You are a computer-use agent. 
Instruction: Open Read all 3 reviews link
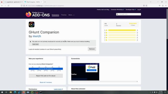tap(46, 83)
